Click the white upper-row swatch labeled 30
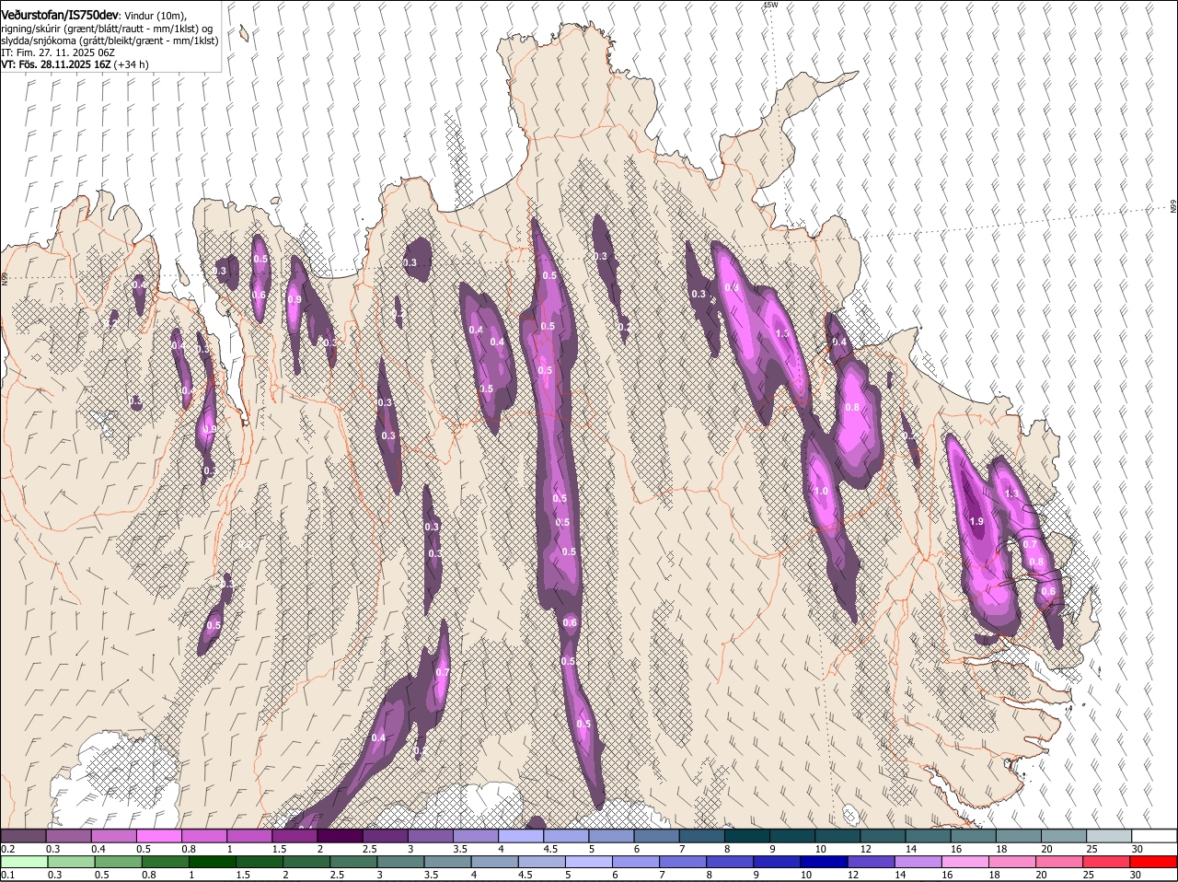This screenshot has width=1178, height=882. pyautogui.click(x=1154, y=835)
